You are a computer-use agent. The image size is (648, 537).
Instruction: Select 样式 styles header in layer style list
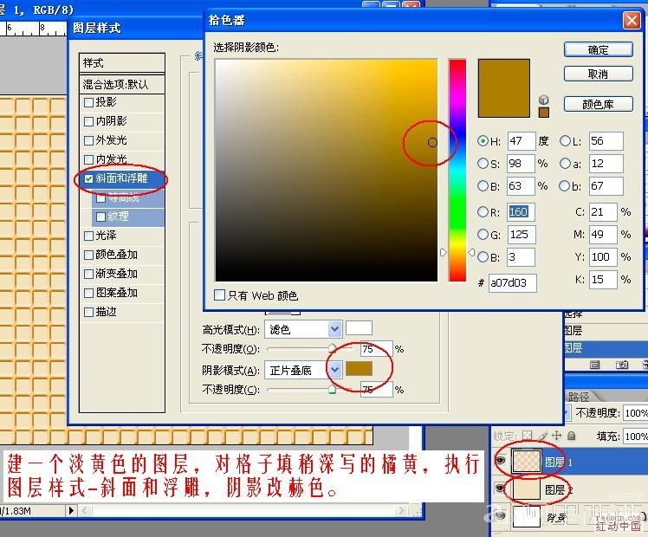(122, 62)
